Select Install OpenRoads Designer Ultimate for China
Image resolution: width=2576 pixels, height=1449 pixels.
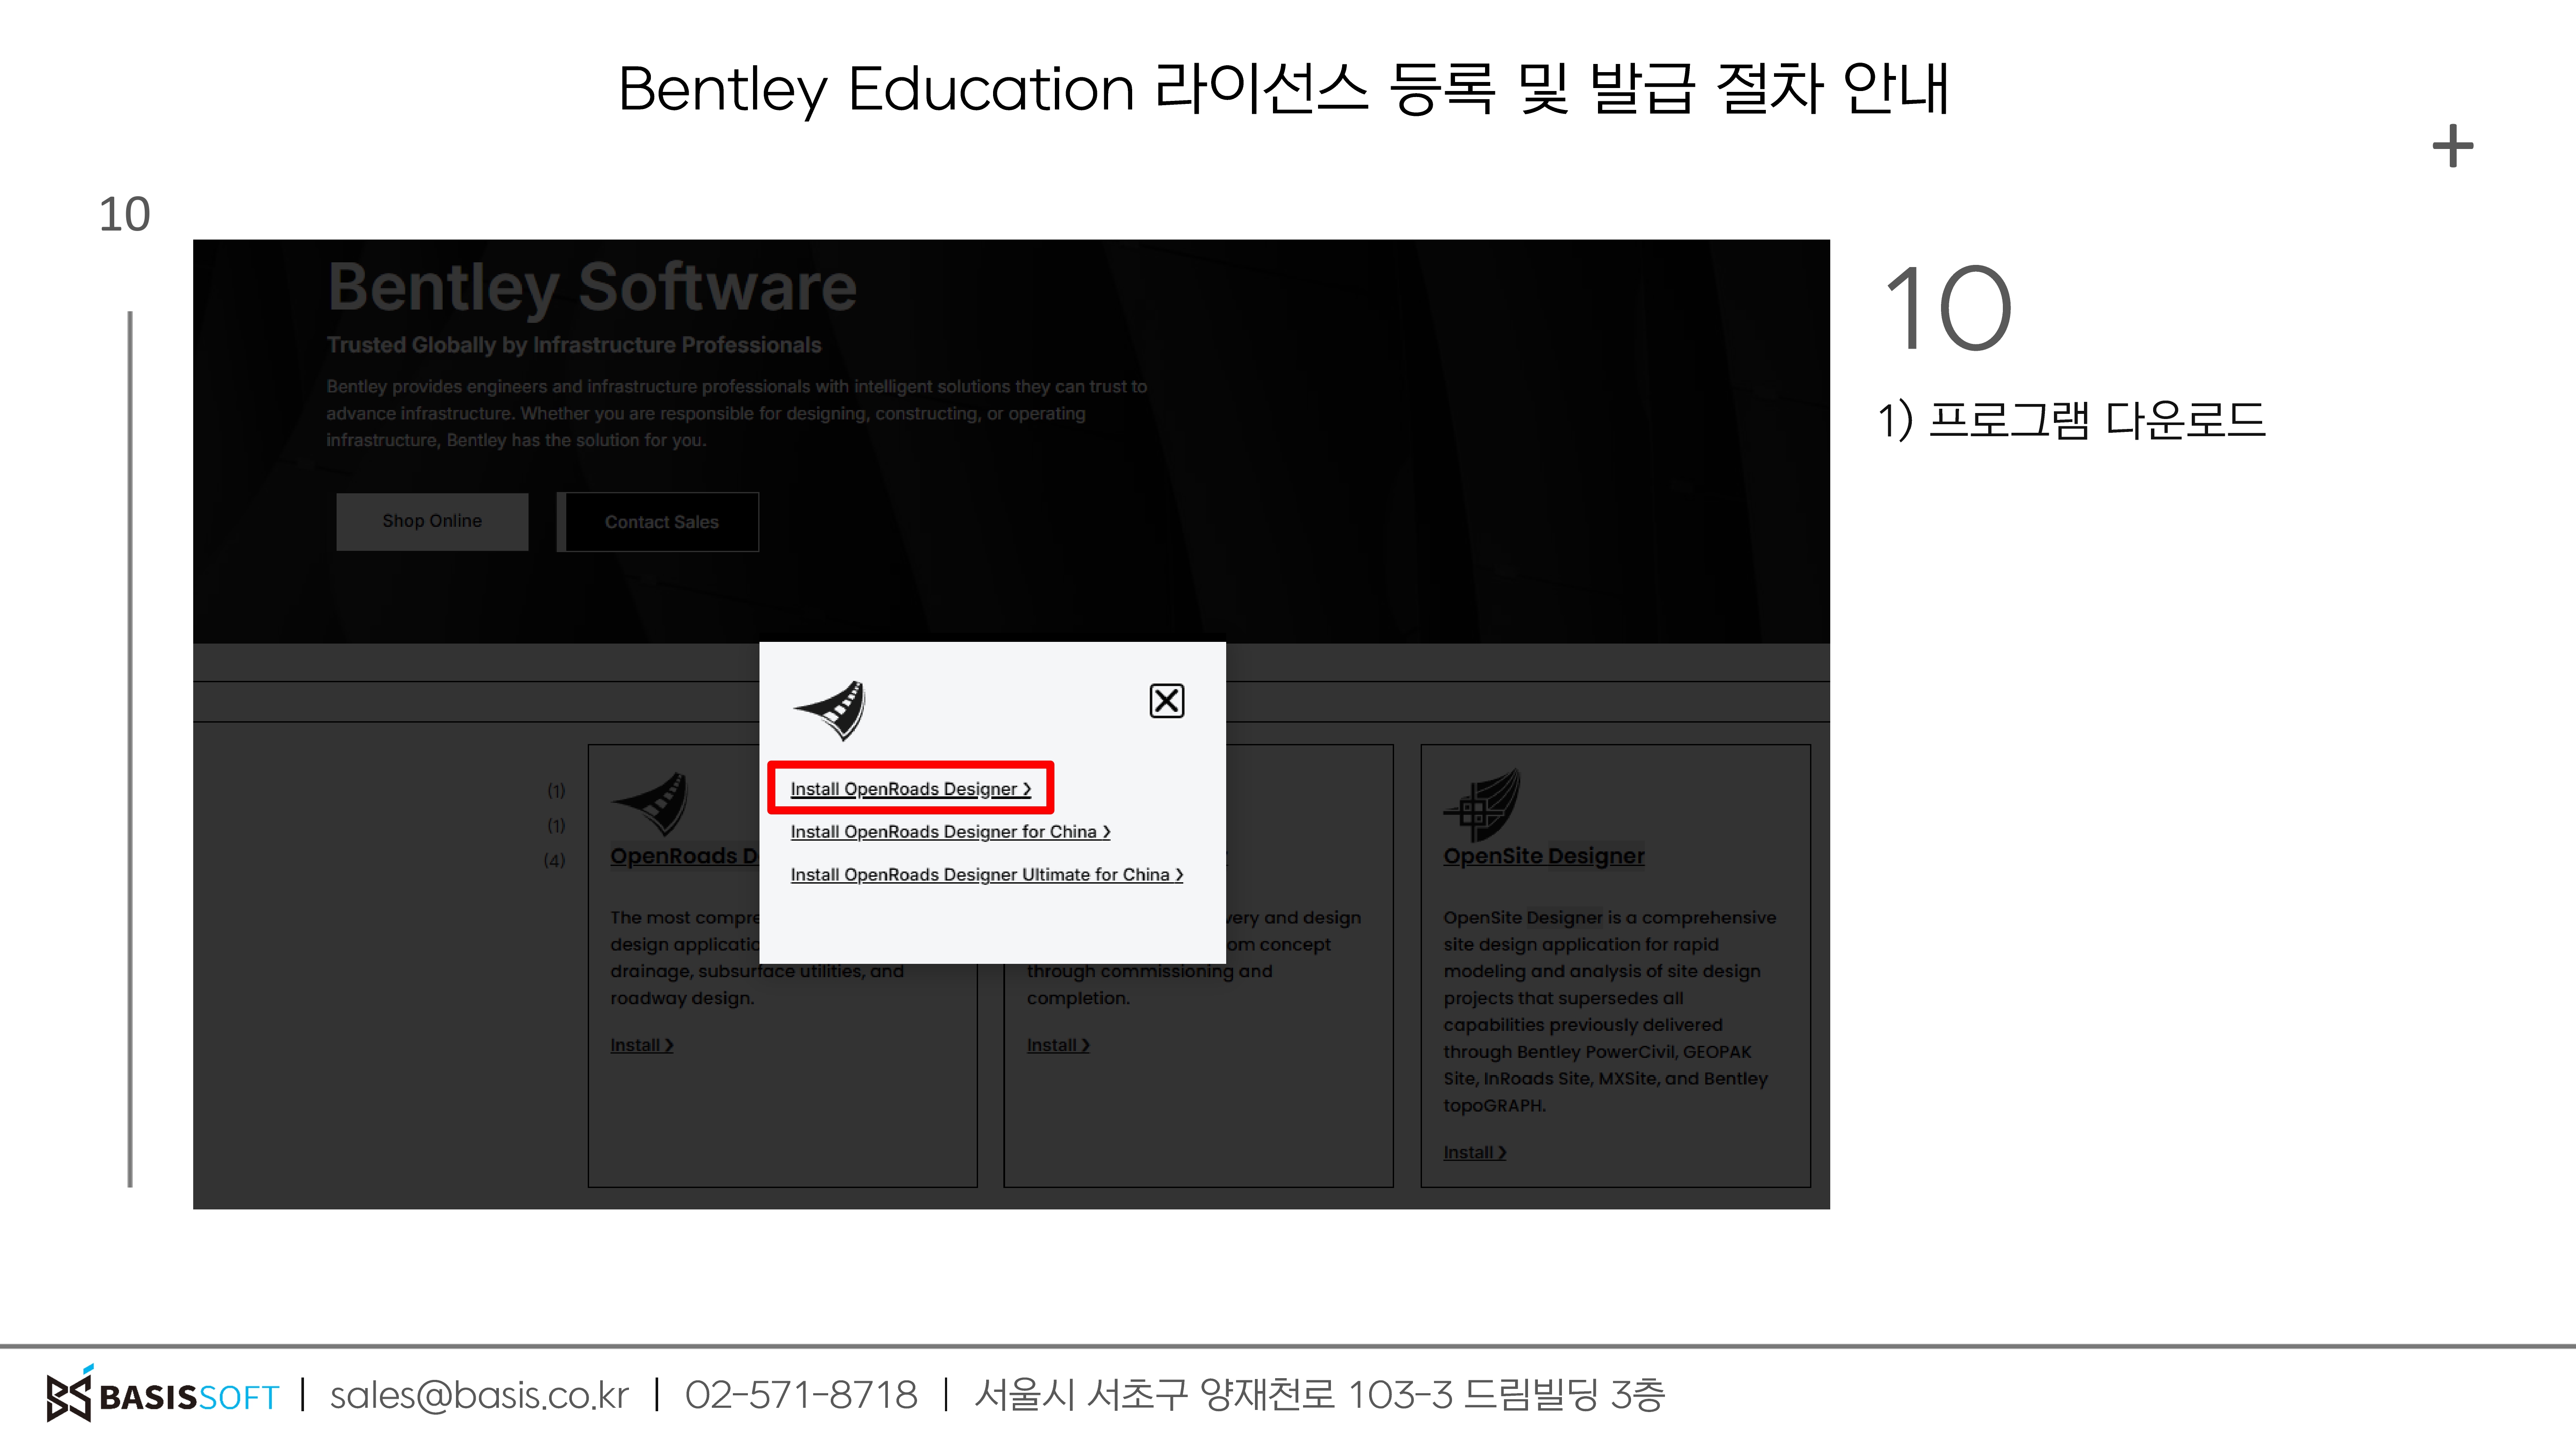987,875
